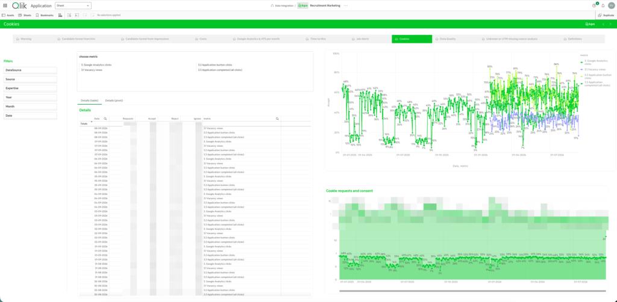617x302 pixels.
Task: Search the Date column in Details table
Action: click(x=105, y=118)
